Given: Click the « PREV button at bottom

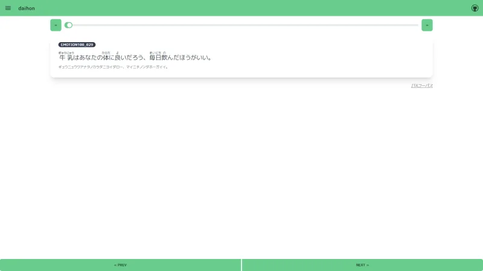Looking at the screenshot, I should (120, 265).
